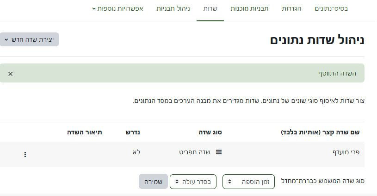The image size is (377, 196).
Task: Open the row actions three-dot menu
Action: (x=25, y=155)
